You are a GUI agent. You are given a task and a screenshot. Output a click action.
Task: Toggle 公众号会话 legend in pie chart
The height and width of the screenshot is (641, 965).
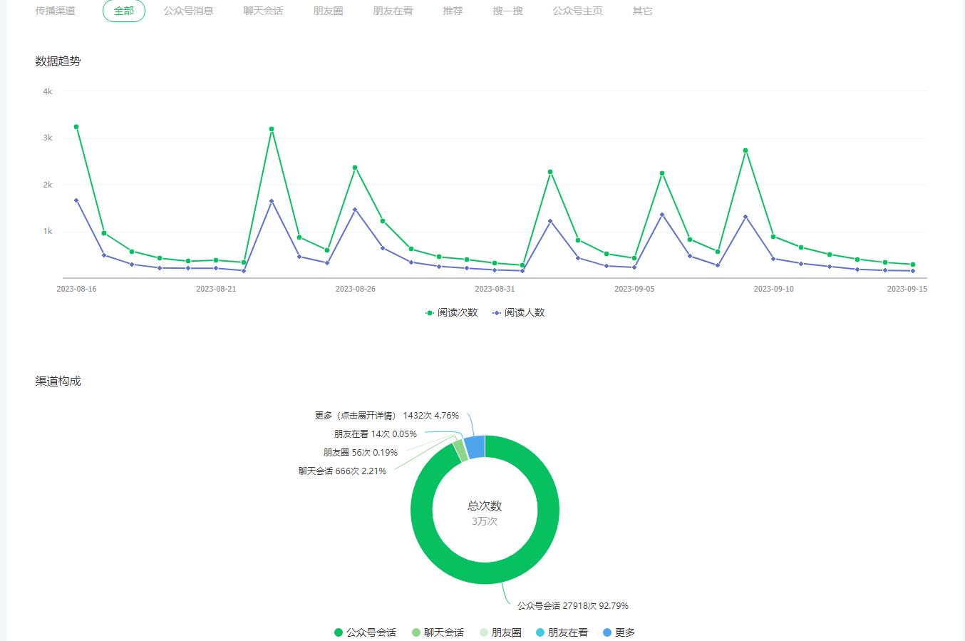click(x=365, y=632)
